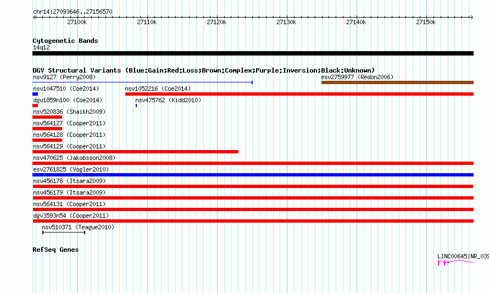The width and height of the screenshot is (489, 293).
Task: Click the nsv564131 (Cooper2011) label
Action: [69, 204]
